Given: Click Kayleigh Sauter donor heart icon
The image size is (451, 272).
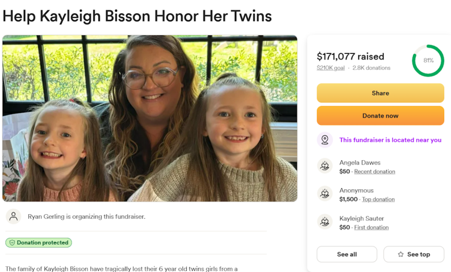Looking at the screenshot, I should (325, 222).
